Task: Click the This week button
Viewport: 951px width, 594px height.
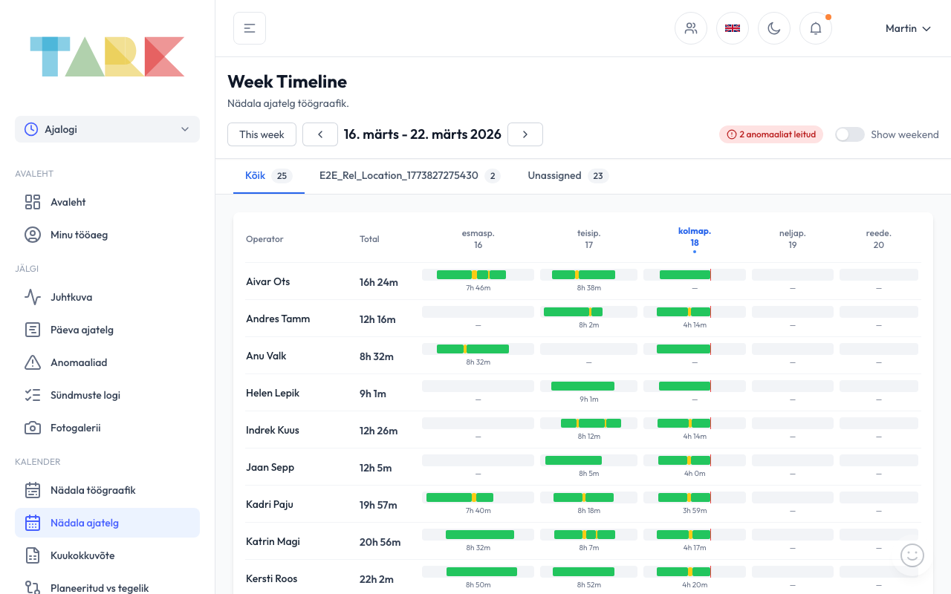Action: [x=262, y=134]
